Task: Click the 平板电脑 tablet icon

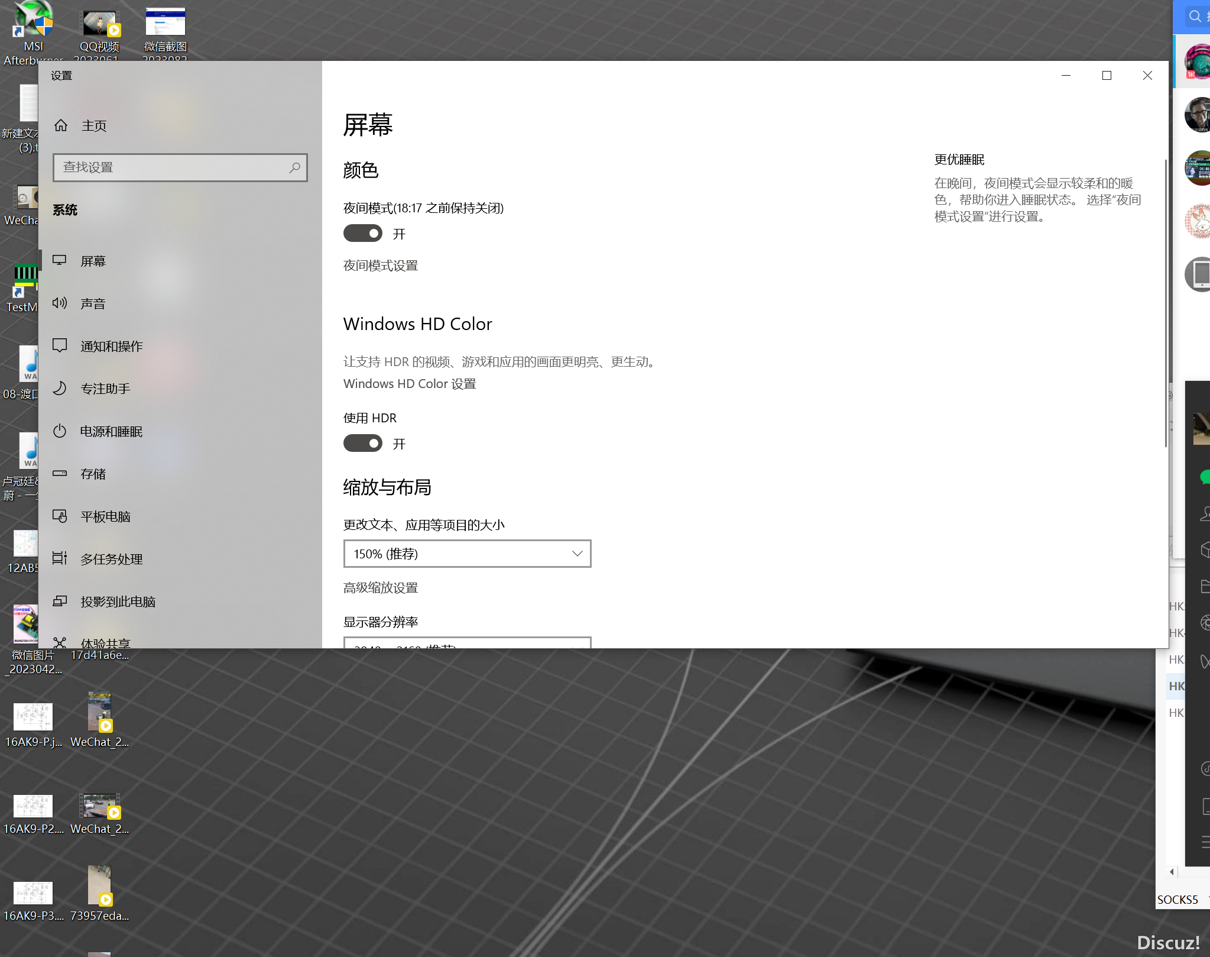Action: [60, 516]
